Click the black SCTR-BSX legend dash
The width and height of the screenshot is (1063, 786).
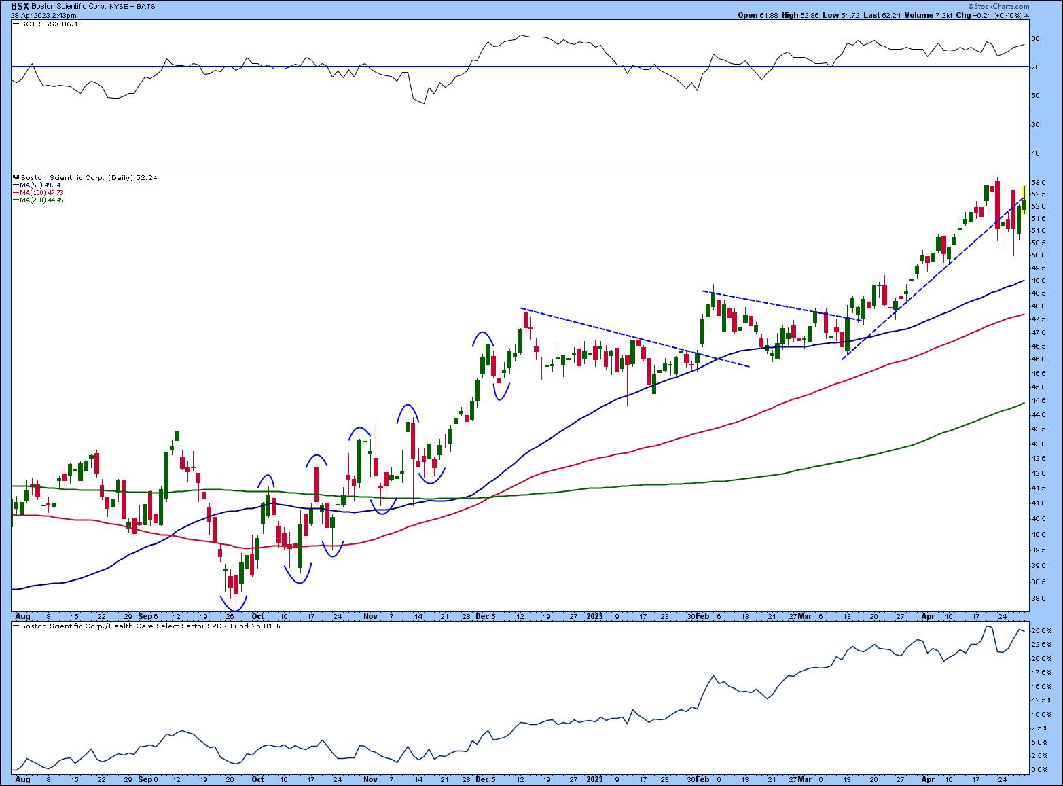[16, 24]
